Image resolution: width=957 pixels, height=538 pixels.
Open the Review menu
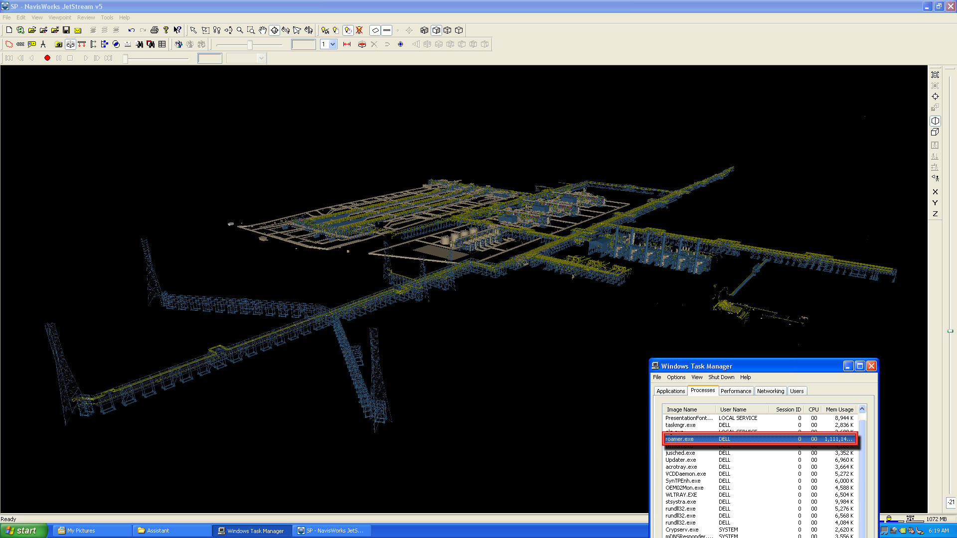pyautogui.click(x=86, y=17)
